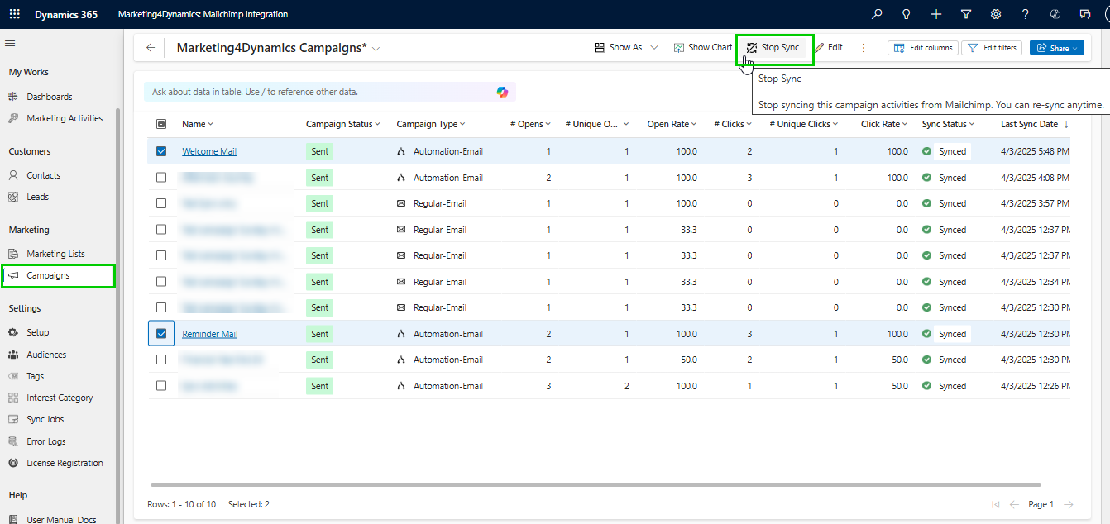Sort by the Last Sync Date column

[1034, 124]
